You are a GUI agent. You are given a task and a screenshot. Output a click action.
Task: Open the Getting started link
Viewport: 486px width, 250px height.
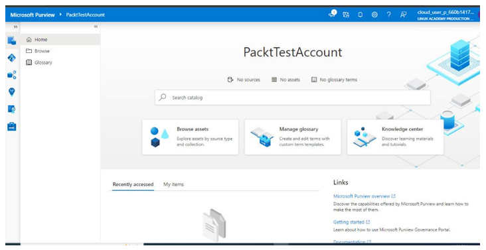[x=351, y=222]
